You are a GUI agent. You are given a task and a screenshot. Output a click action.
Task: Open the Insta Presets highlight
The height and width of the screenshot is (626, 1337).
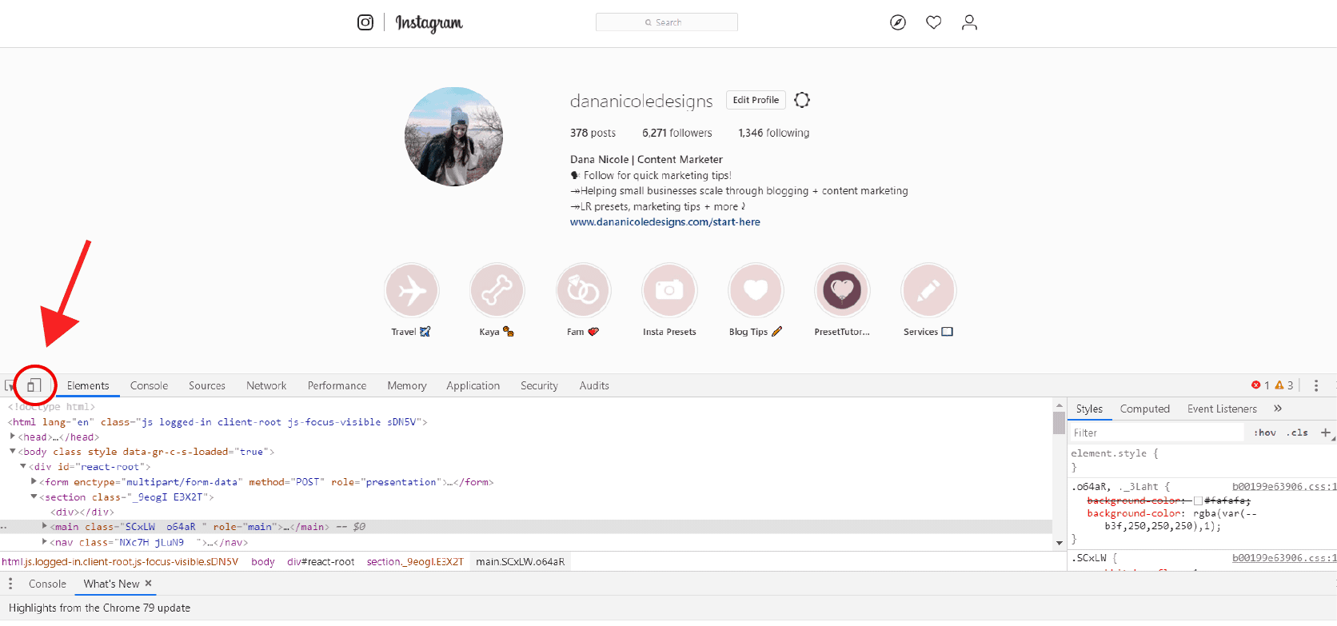tap(669, 290)
